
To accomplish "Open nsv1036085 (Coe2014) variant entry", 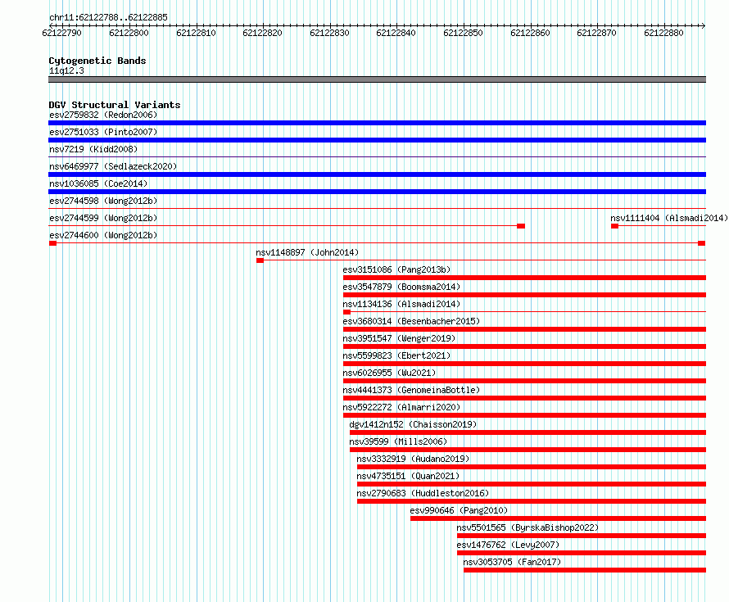I will tap(98, 183).
